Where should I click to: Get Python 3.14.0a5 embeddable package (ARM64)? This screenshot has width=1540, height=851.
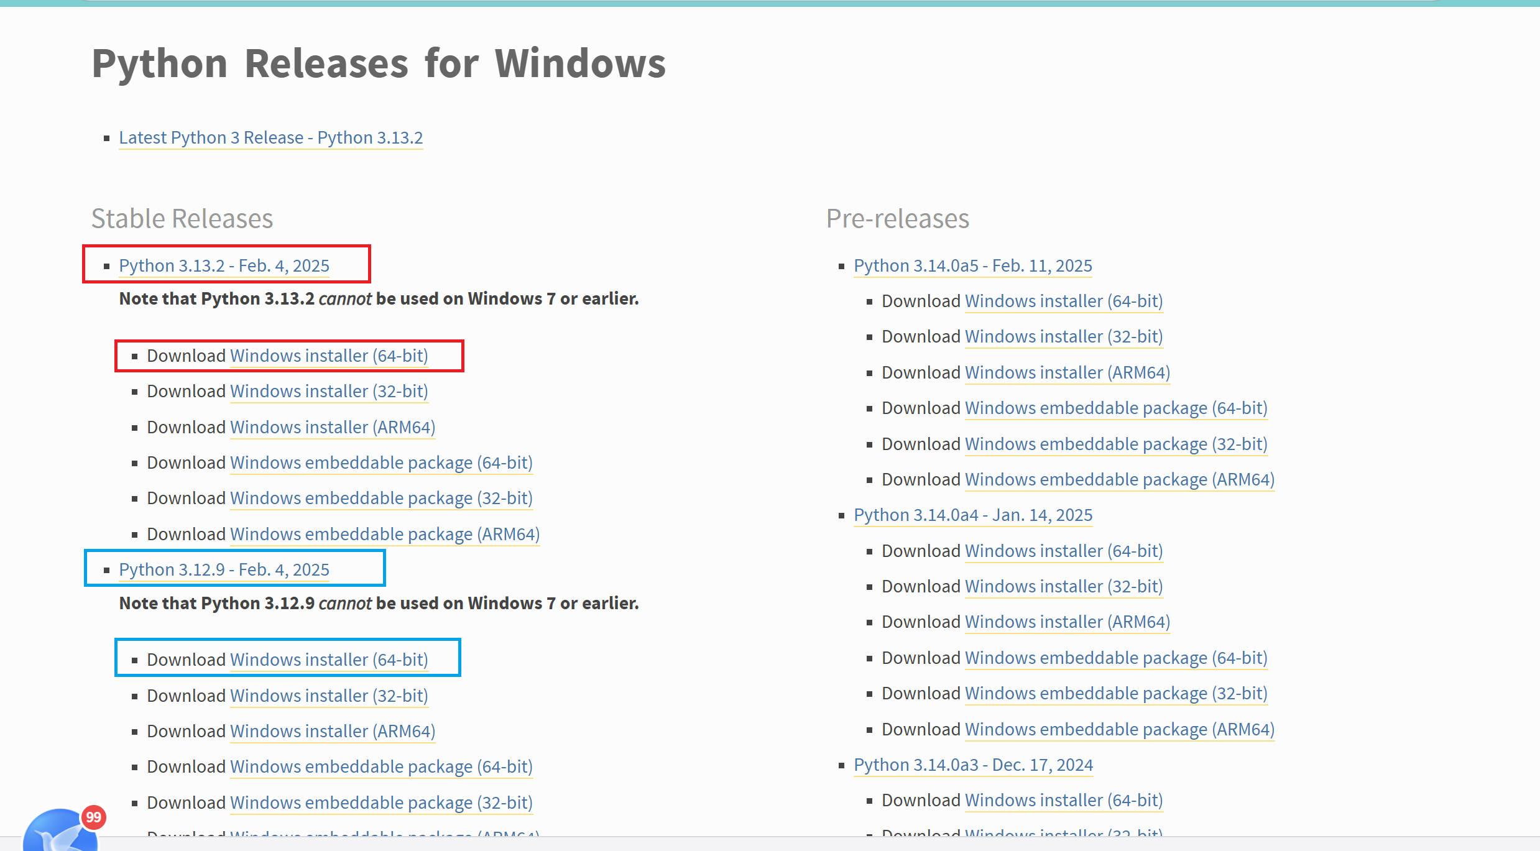1119,479
